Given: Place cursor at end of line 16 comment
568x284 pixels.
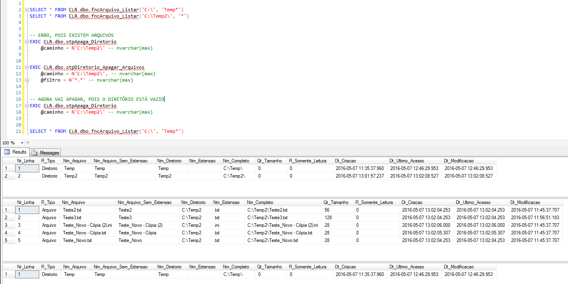Looking at the screenshot, I should click(x=165, y=99).
